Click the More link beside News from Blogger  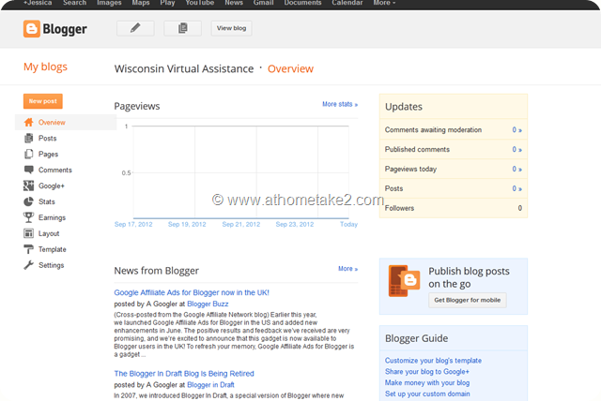347,269
